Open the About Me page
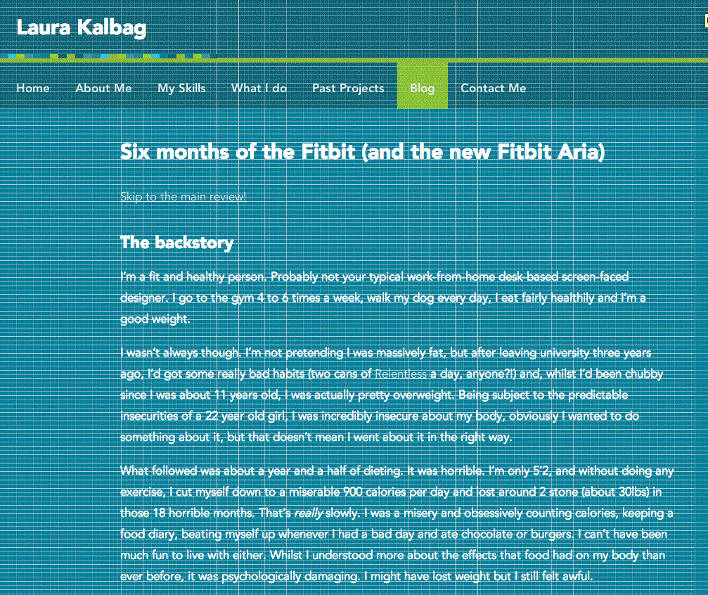The height and width of the screenshot is (595, 708). tap(103, 88)
